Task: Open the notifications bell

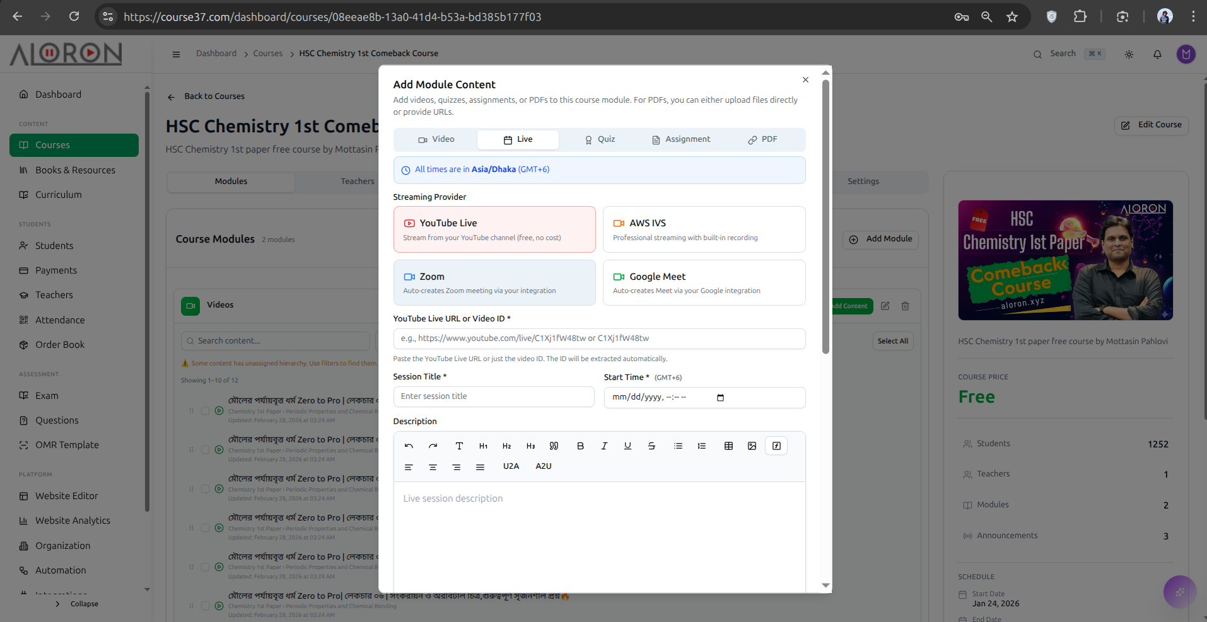Action: tap(1157, 54)
